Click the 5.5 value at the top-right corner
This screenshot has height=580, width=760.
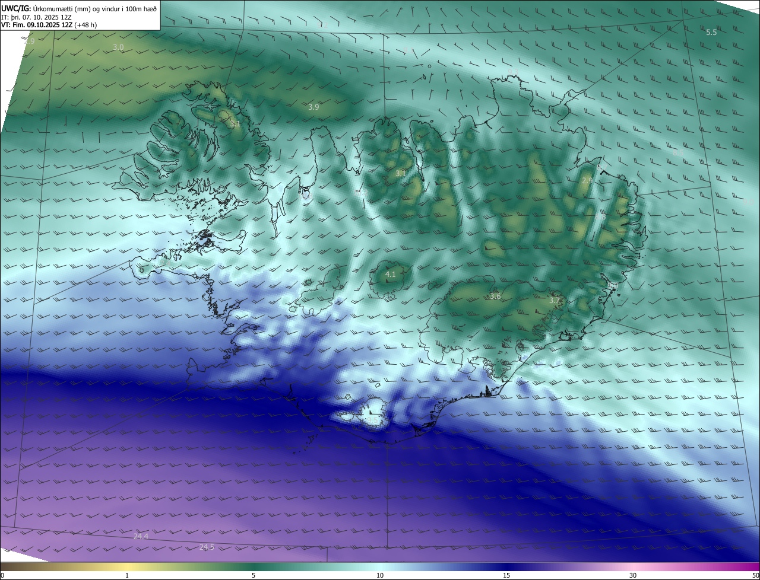[x=711, y=33]
